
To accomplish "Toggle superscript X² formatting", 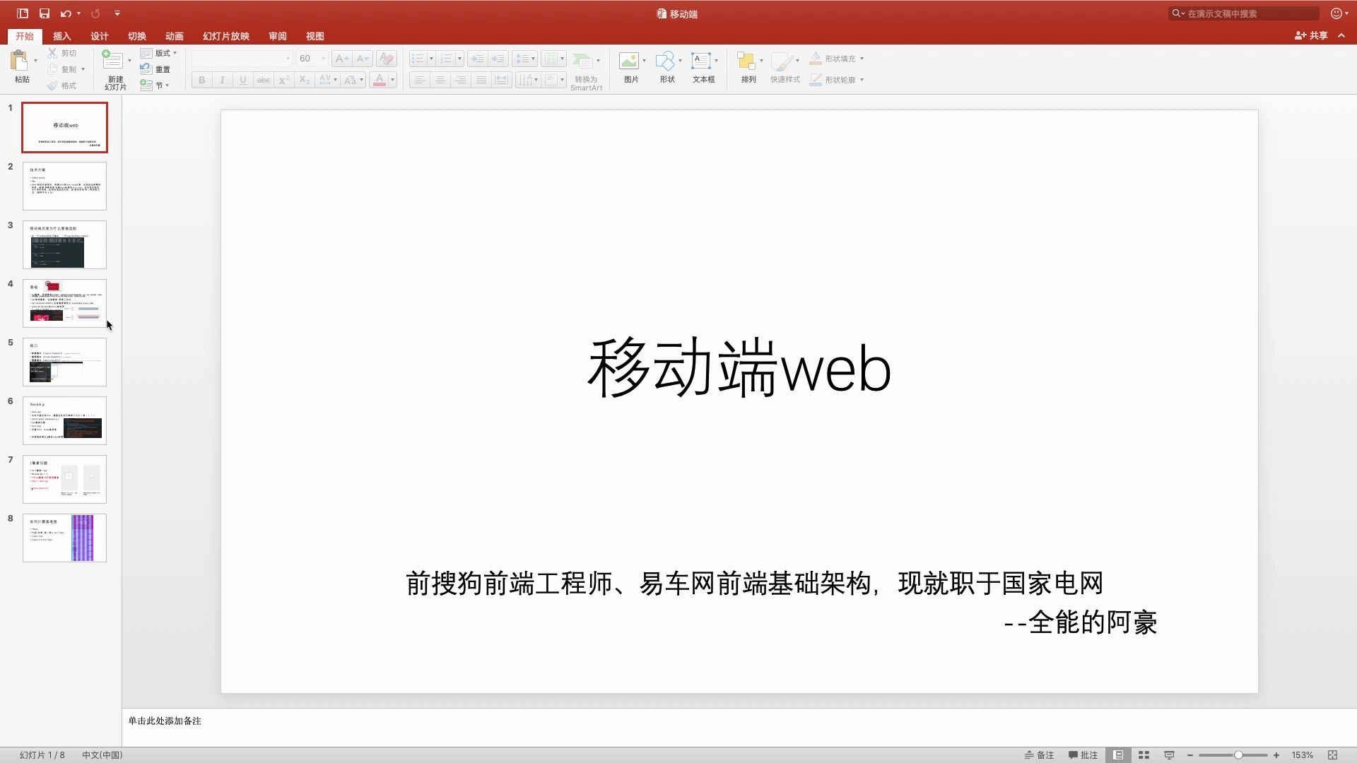I will pos(284,80).
